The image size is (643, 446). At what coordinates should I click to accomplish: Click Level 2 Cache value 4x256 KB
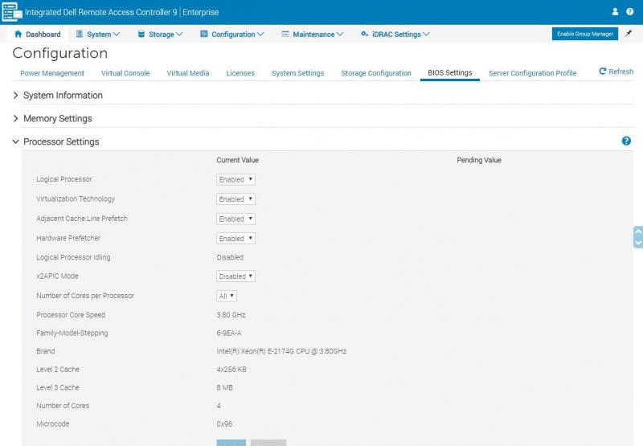[x=231, y=370]
